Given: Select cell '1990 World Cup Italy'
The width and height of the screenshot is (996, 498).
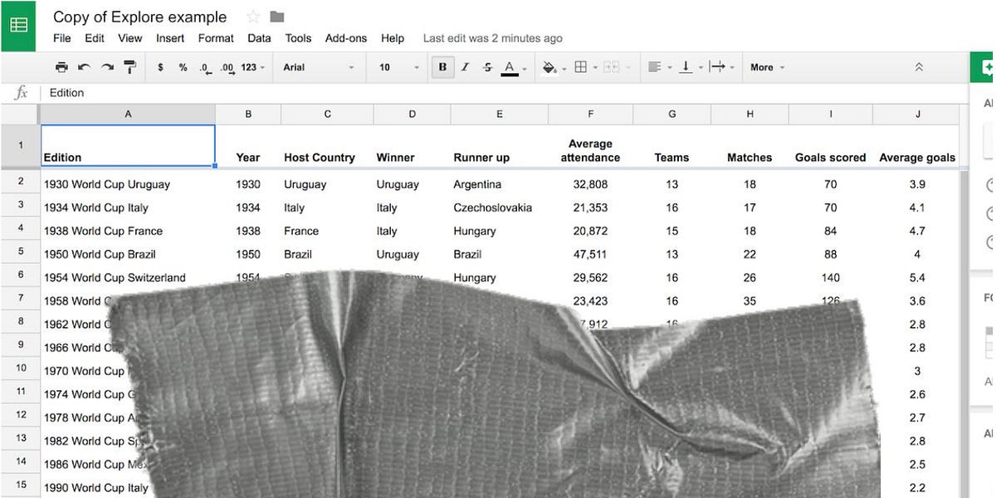Looking at the screenshot, I should tap(95, 487).
